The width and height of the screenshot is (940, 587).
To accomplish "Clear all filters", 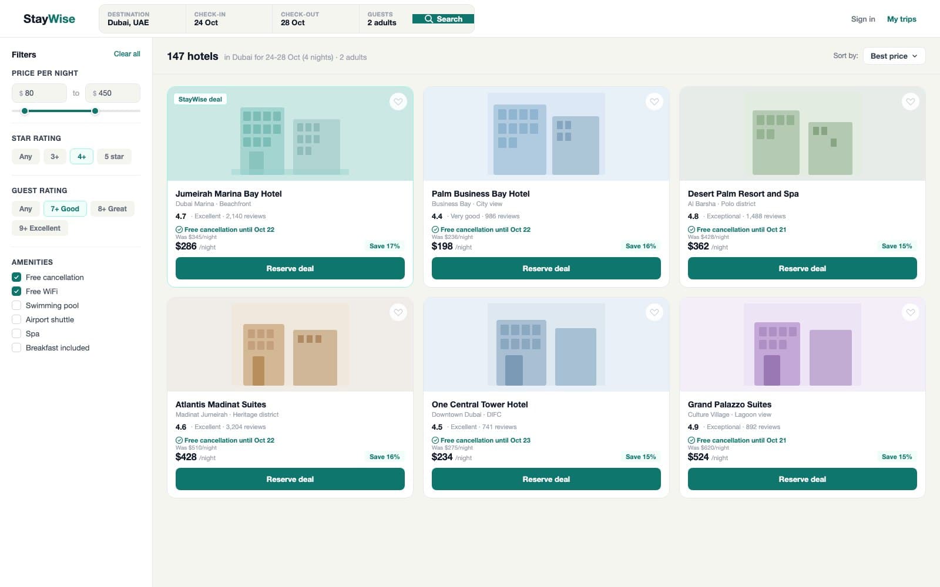I will click(x=127, y=54).
